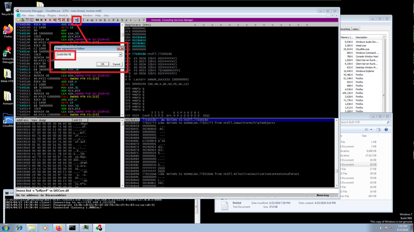
Task: Show the memory map 'm' window
Action: tap(92, 20)
